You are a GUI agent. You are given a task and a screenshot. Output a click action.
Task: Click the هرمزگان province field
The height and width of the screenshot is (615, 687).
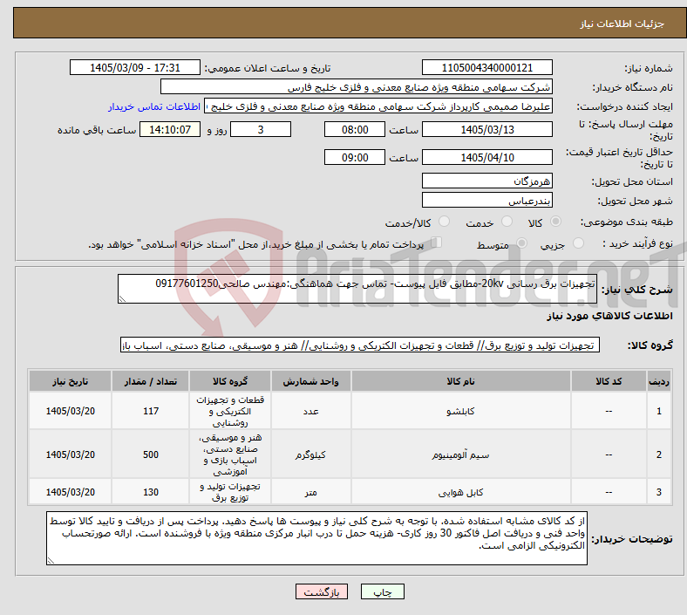(486, 181)
